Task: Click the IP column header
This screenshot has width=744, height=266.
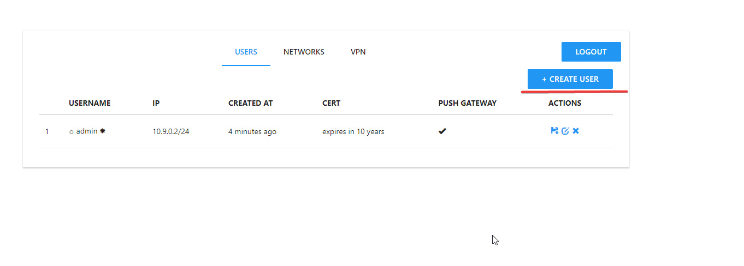Action: click(156, 103)
